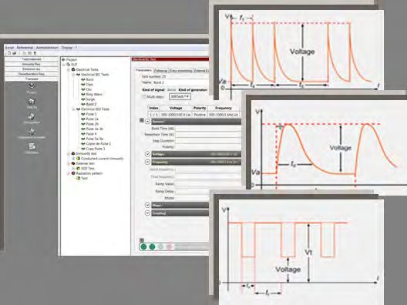This screenshot has width=407, height=305.
Task: Click the Positive polarity table cell
Action: [x=200, y=114]
